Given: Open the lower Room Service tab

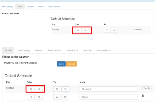Looking at the screenshot, I should click(54, 50).
